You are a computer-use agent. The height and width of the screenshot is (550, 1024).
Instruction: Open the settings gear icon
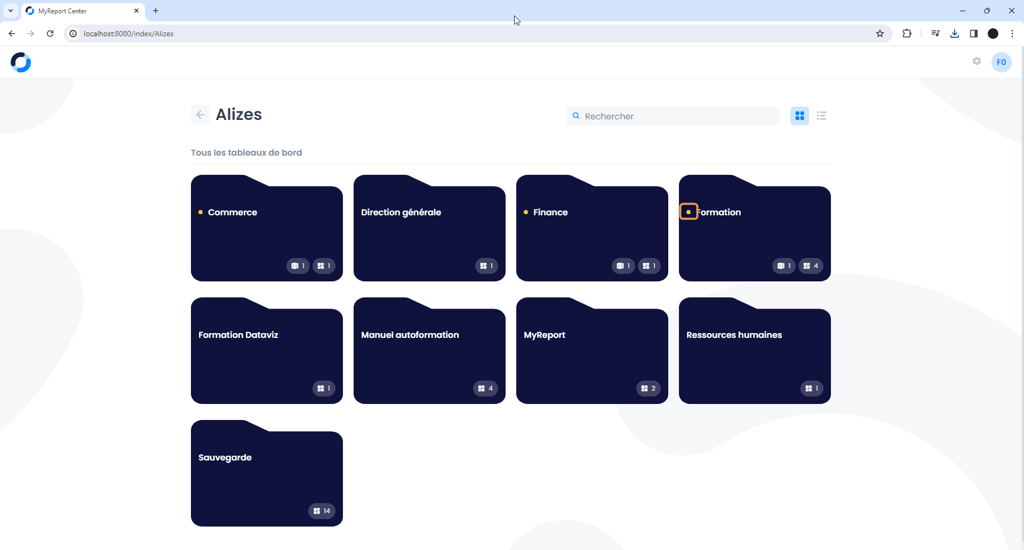point(977,61)
